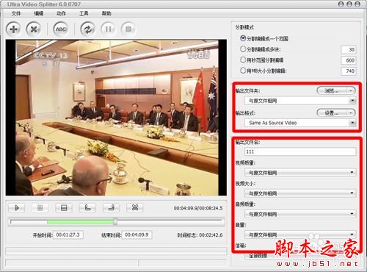The width and height of the screenshot is (367, 272).
Task: Expand the volume dropdown
Action: point(352,235)
